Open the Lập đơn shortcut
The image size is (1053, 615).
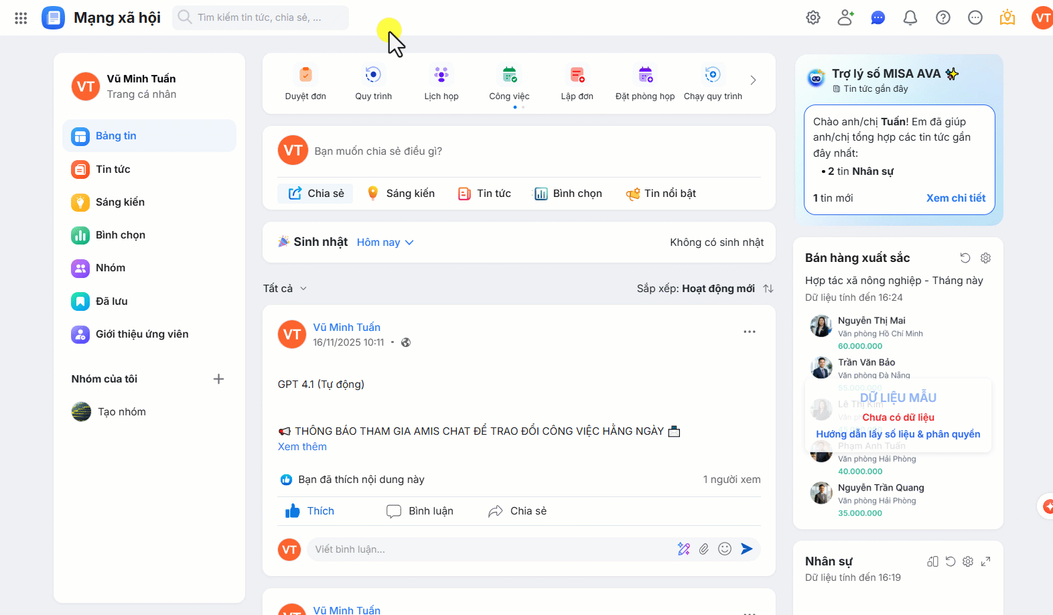pos(577,83)
